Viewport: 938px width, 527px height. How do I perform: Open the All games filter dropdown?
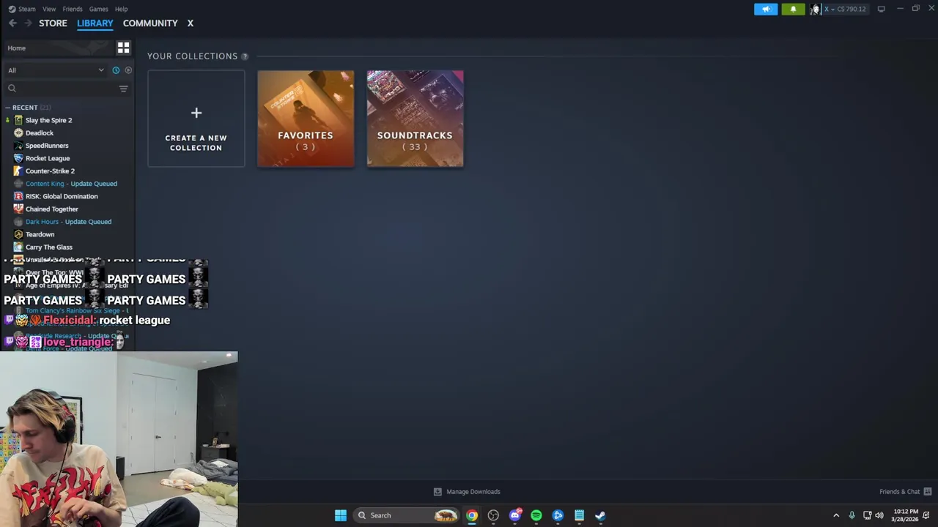pyautogui.click(x=56, y=70)
